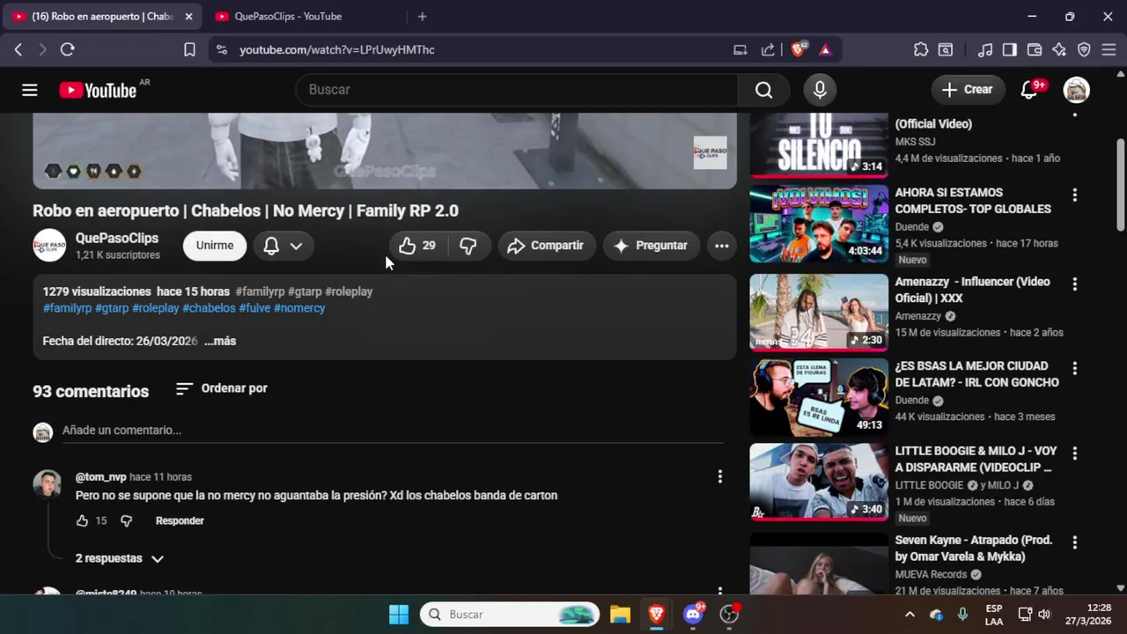Image resolution: width=1127 pixels, height=634 pixels.
Task: Open options for the Amenazzy Influencer video
Action: click(1074, 284)
